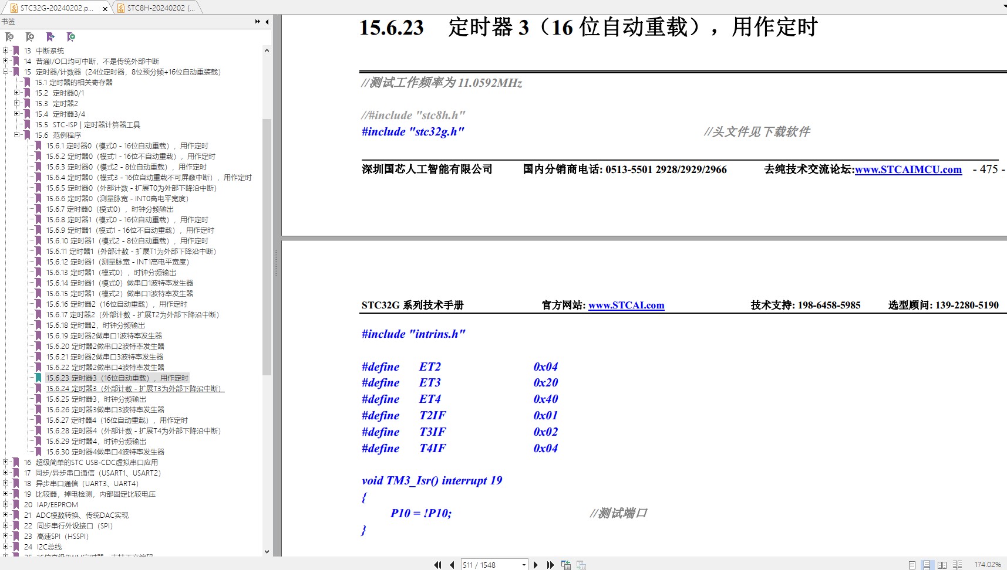The image size is (1007, 570).
Task: Expand bookmark 16 超级简单的STC USB-CDC虚拟串口应用
Action: point(6,463)
